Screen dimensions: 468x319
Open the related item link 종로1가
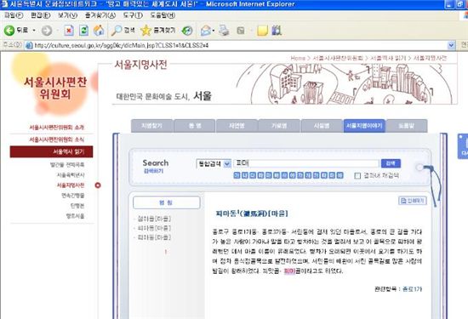[x=412, y=289]
